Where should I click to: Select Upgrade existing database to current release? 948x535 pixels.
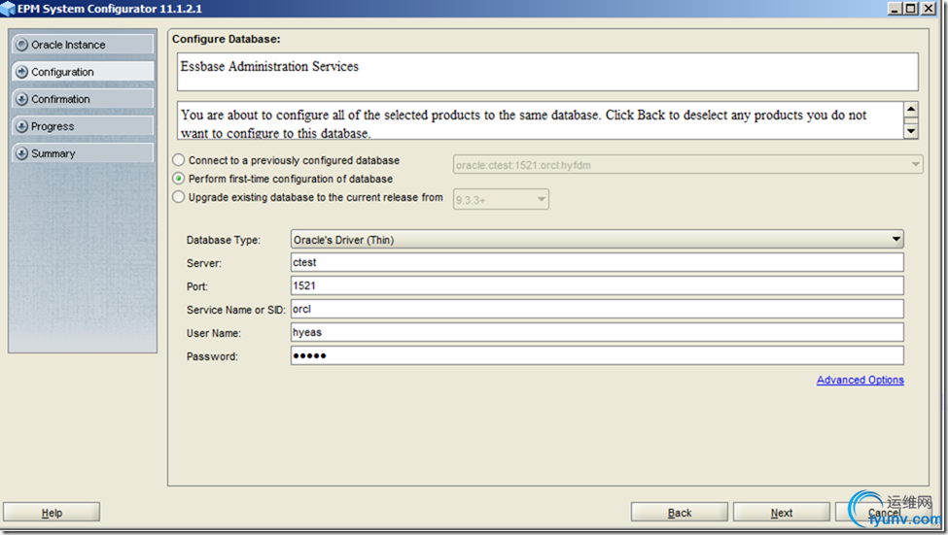pyautogui.click(x=178, y=197)
